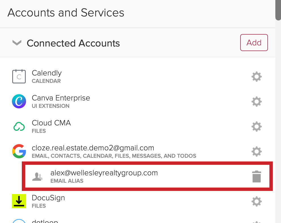Click the Cloud CMA cloud logo
Image resolution: width=281 pixels, height=223 pixels.
(19, 127)
